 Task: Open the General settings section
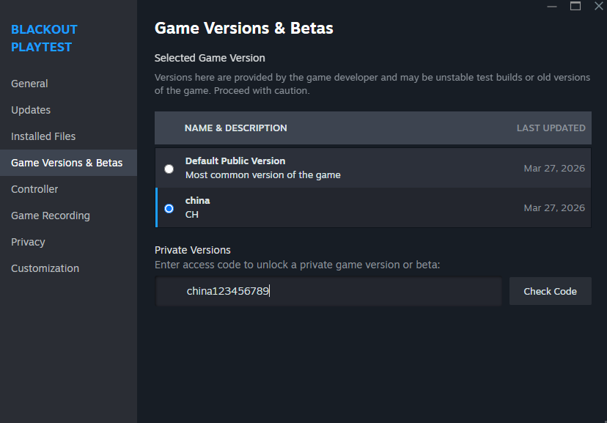pyautogui.click(x=29, y=84)
